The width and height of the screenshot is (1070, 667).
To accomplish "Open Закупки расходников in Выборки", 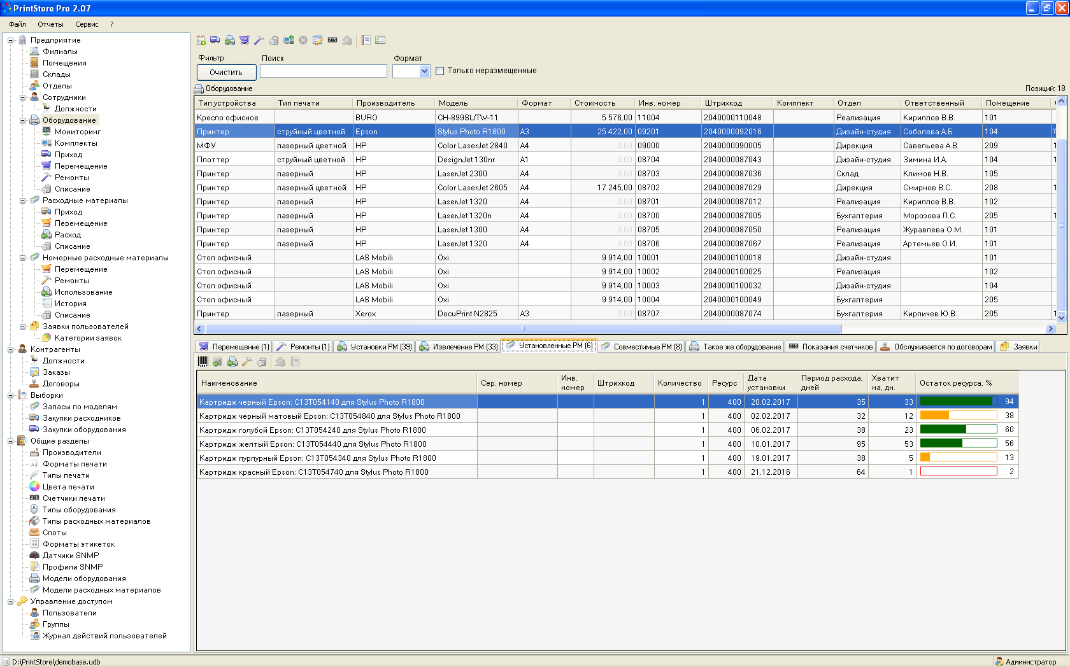I will click(82, 418).
